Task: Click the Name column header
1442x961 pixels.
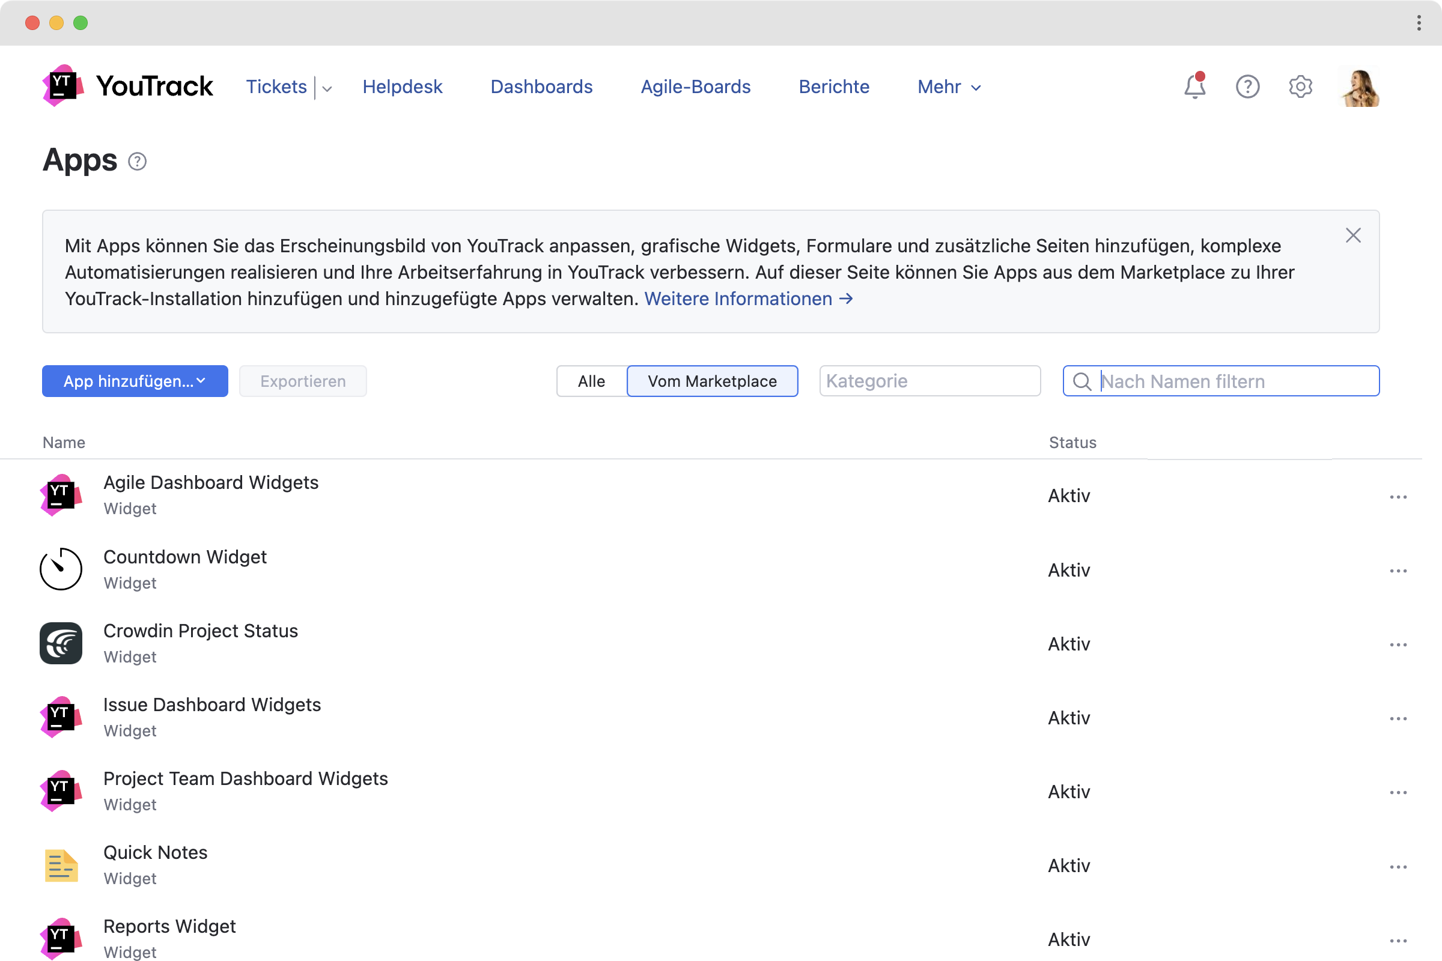Action: click(x=64, y=443)
